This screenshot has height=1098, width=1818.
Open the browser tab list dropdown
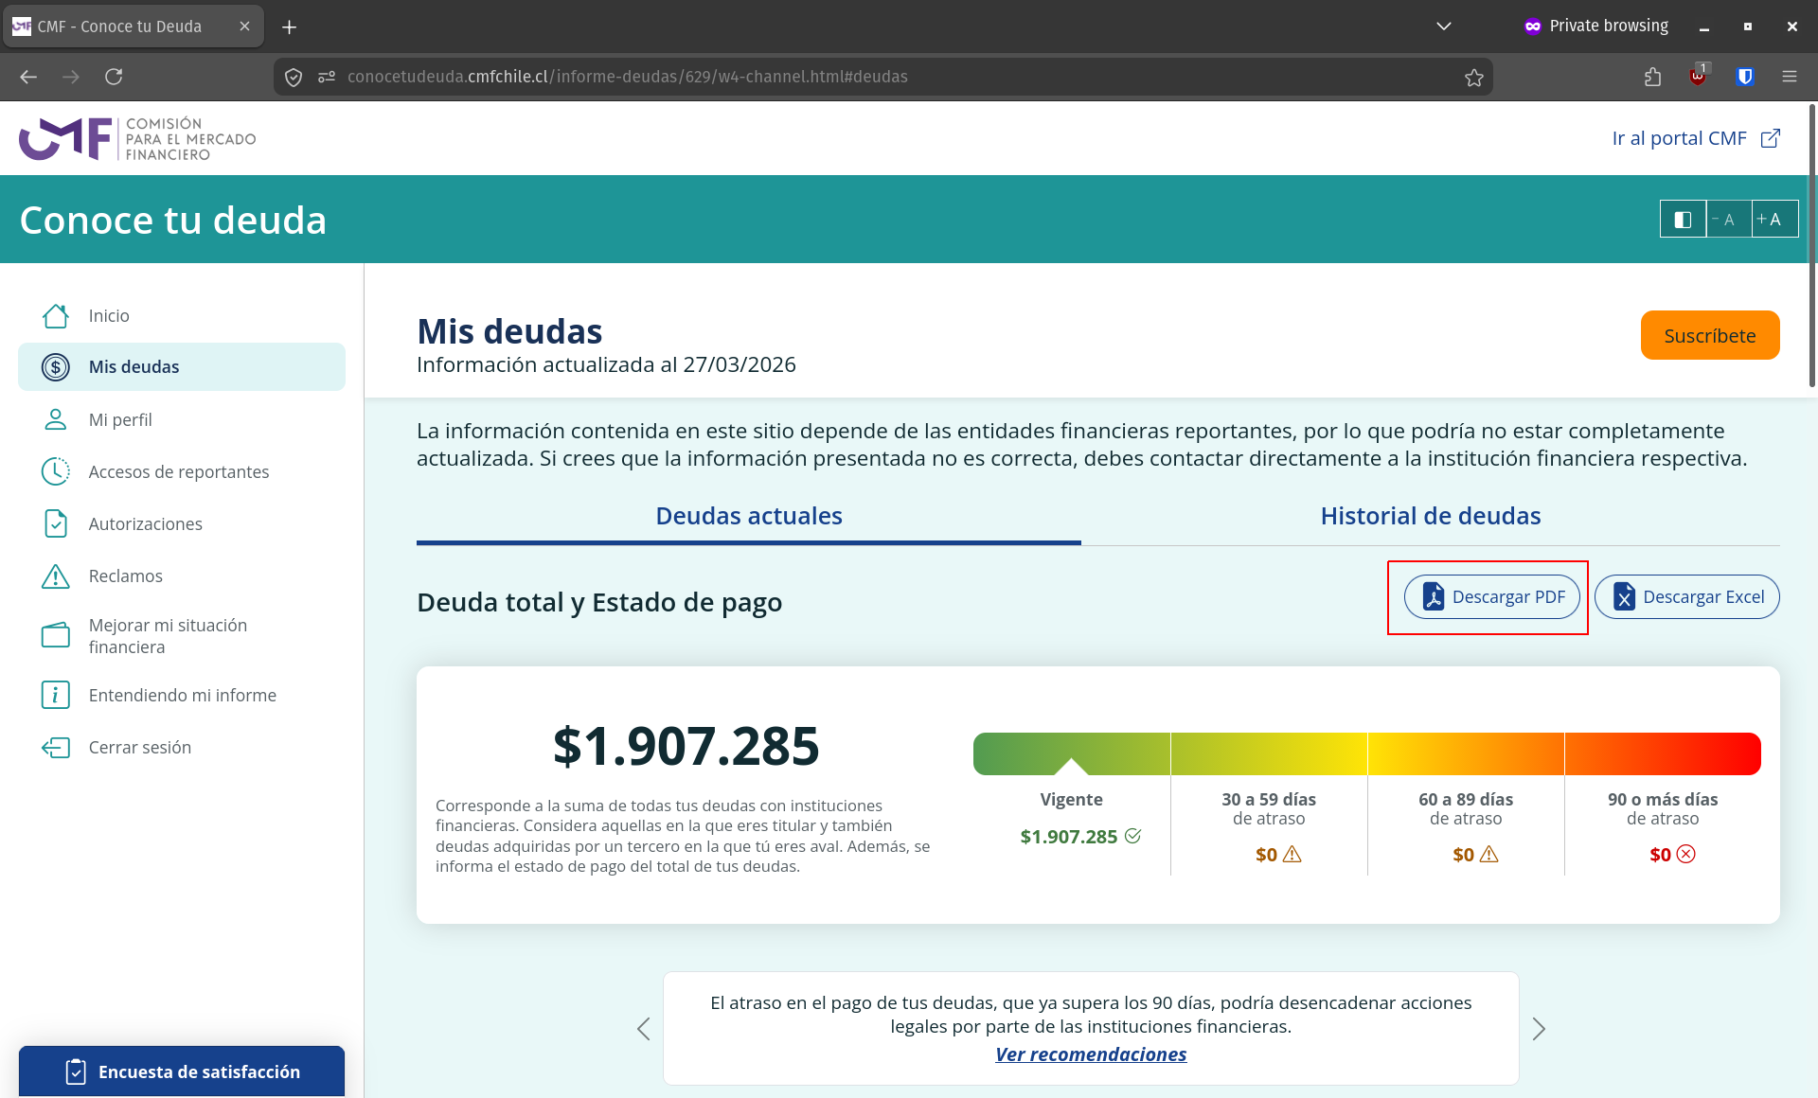click(x=1443, y=27)
